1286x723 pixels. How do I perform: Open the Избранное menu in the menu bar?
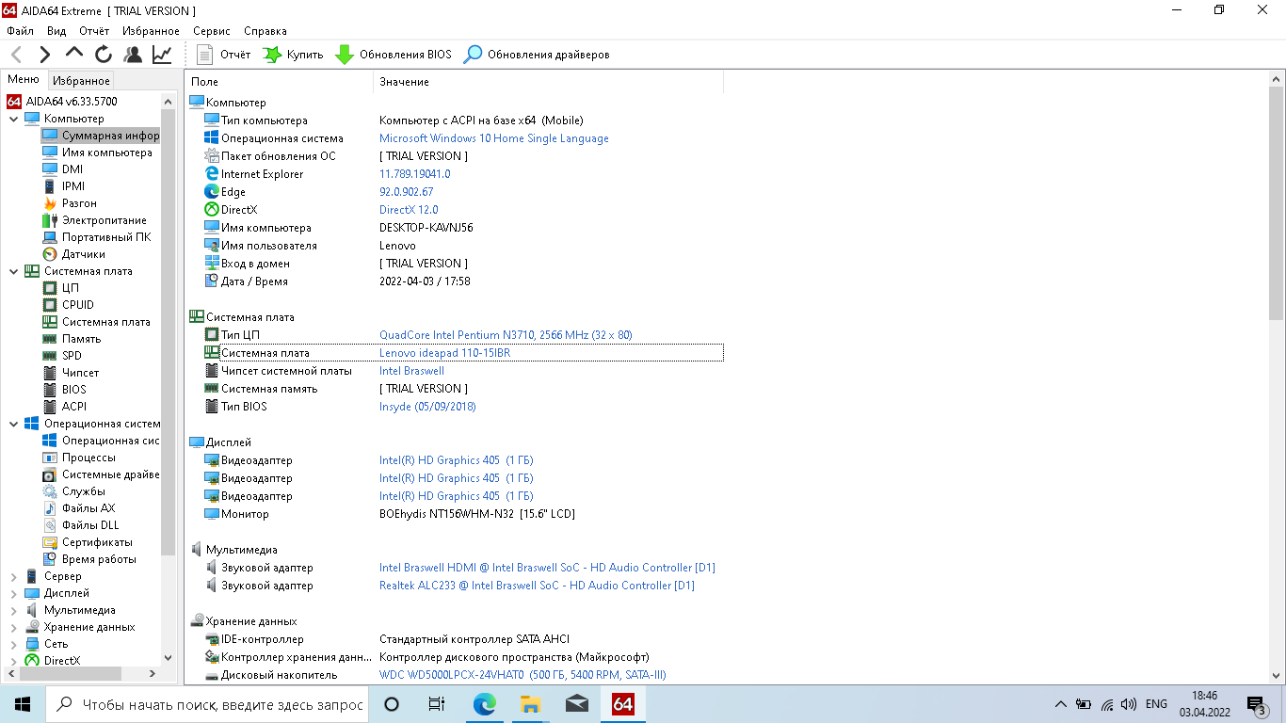151,31
